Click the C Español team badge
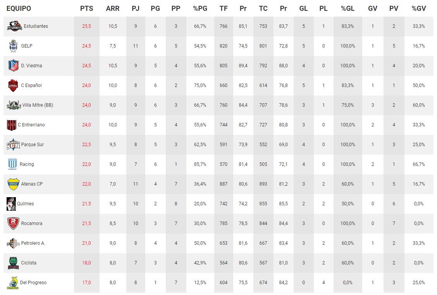This screenshot has width=437, height=295. [13, 85]
